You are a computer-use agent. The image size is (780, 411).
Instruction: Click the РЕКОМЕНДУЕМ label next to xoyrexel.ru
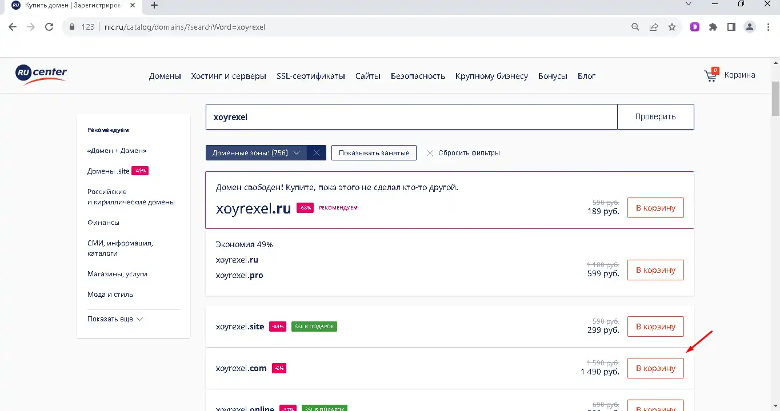338,208
